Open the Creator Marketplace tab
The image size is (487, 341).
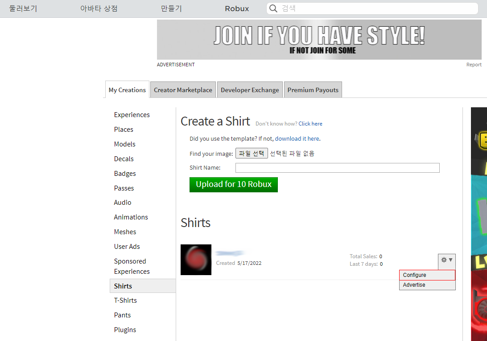tap(183, 90)
